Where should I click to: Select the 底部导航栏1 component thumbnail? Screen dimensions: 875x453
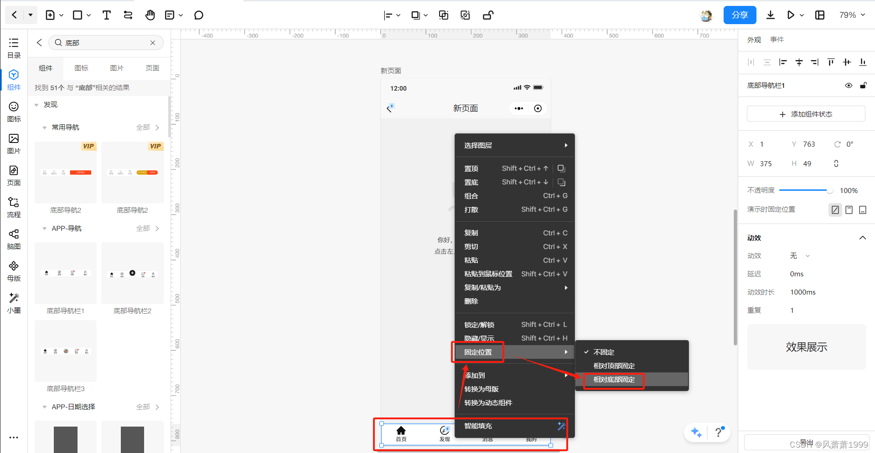pyautogui.click(x=66, y=273)
